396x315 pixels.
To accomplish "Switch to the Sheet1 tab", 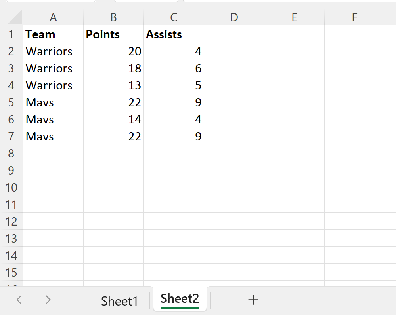I will 119,301.
